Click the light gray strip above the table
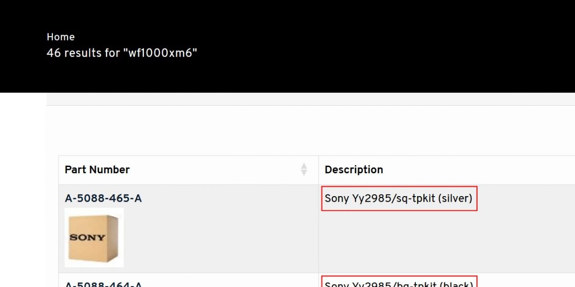The image size is (575, 287). [310, 99]
